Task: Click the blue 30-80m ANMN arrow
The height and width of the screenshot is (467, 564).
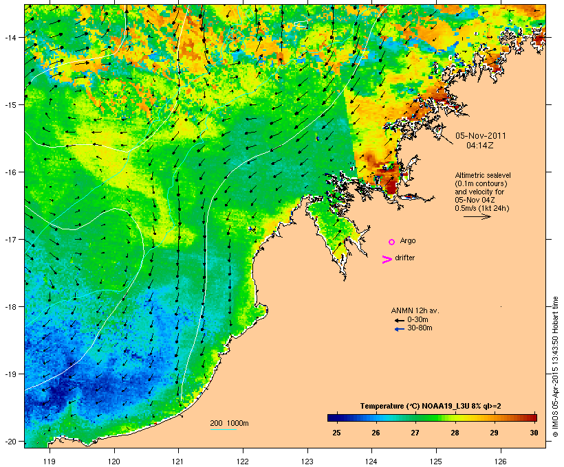Action: 399,329
